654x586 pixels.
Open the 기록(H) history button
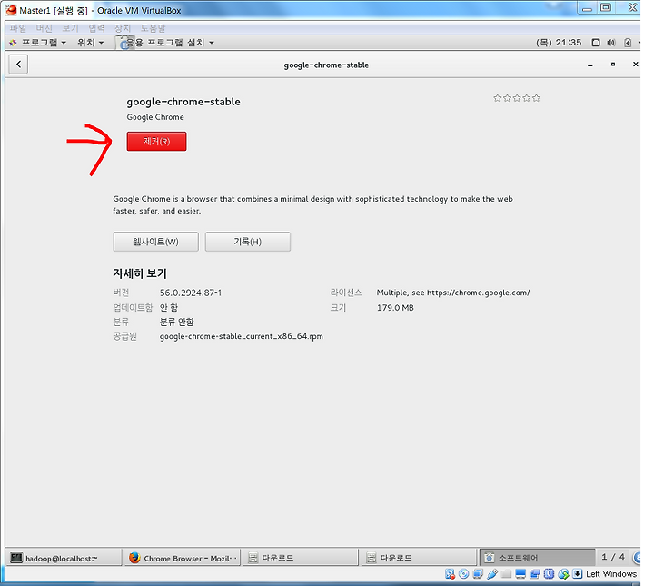tap(248, 242)
